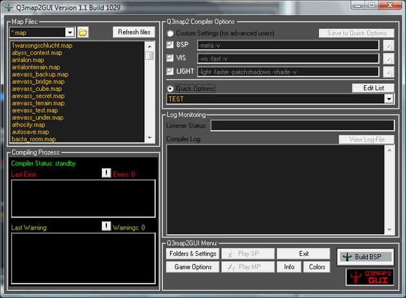
Task: Toggle the LIGHT checkbox
Action: pos(170,71)
